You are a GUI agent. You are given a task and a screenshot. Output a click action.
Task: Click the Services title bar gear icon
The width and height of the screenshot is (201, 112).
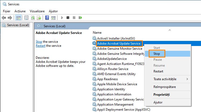point(5,4)
